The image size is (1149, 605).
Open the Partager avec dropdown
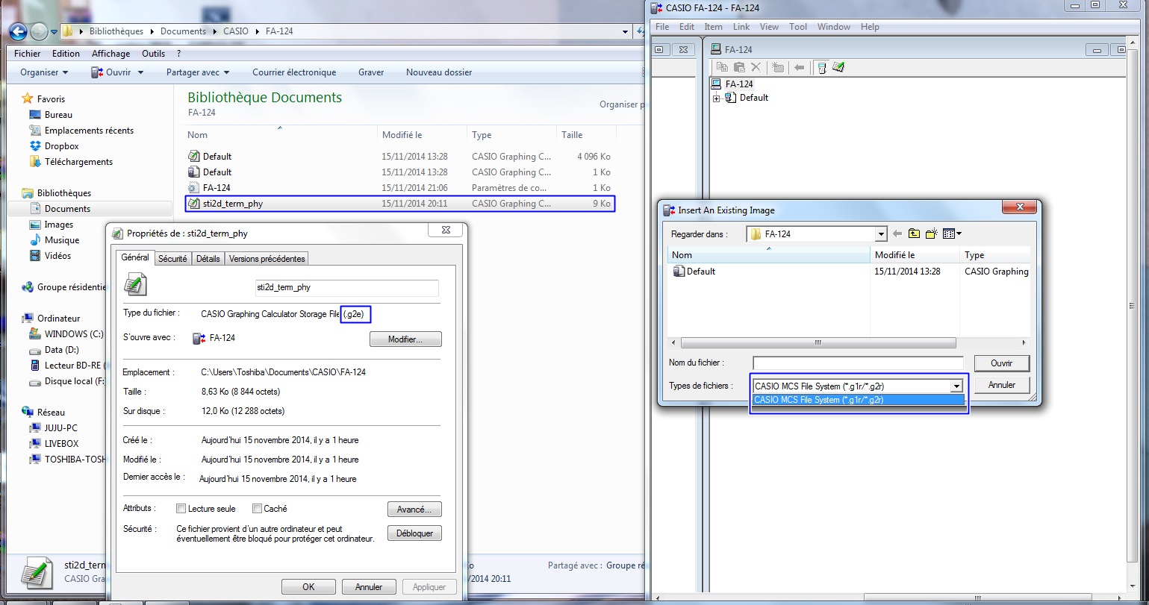[198, 72]
